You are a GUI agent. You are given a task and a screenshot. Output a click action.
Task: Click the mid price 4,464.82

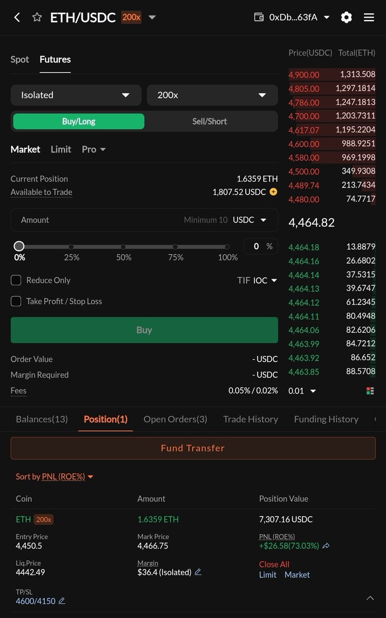point(312,222)
